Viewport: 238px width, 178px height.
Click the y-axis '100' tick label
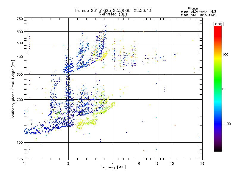pyautogui.click(x=20, y=142)
